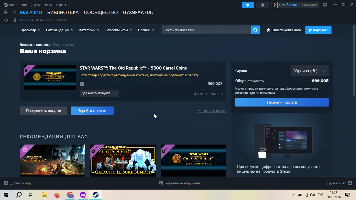Open the Steam menu
356x200 pixels.
[14, 5]
